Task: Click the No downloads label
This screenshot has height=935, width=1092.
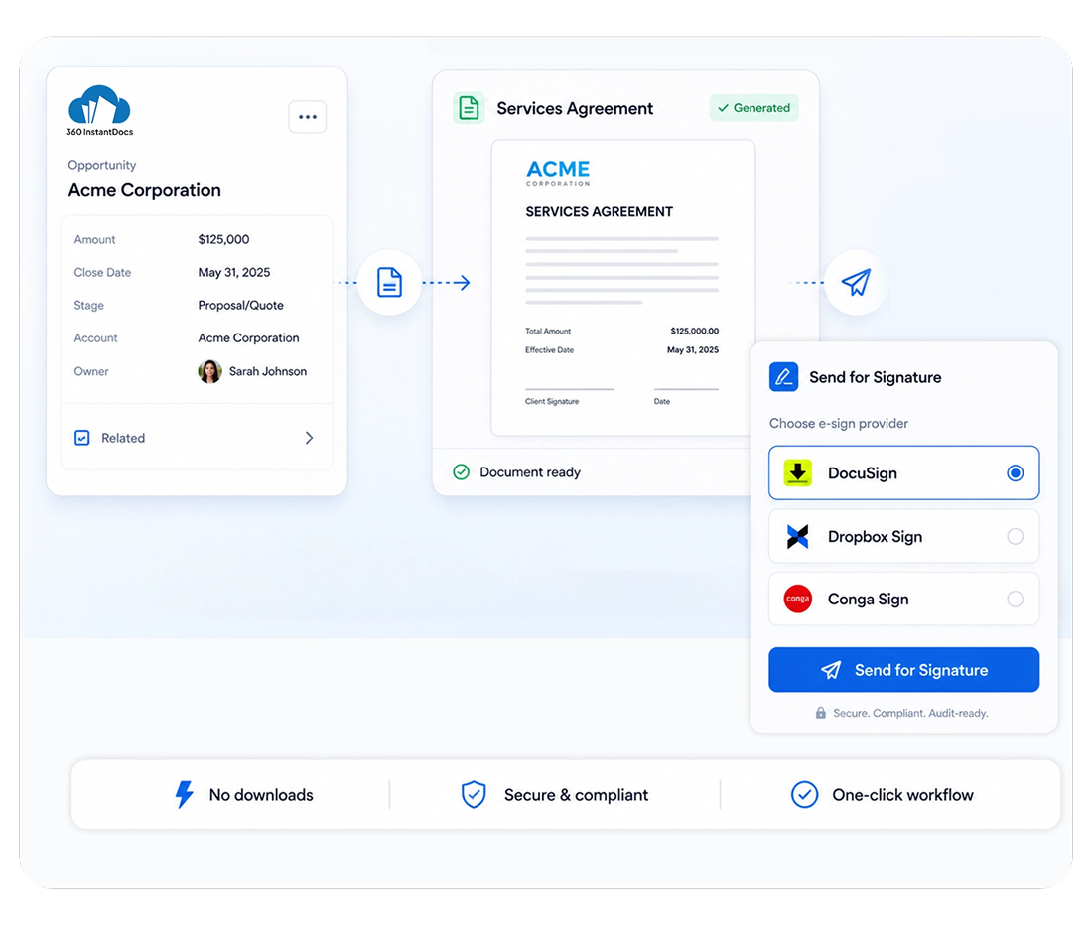Action: point(261,794)
